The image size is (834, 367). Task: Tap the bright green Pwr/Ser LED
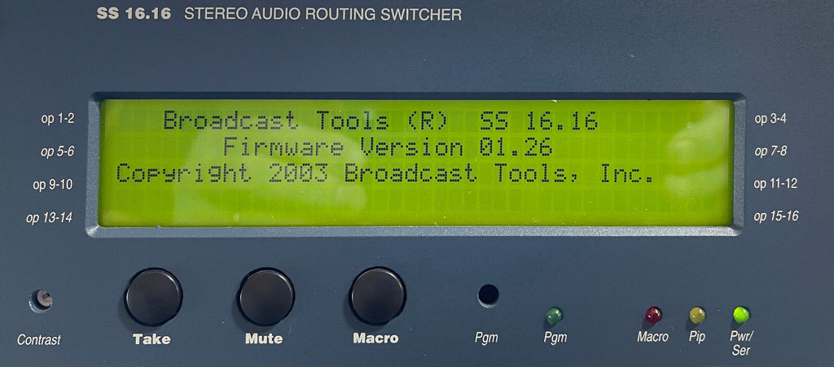(x=740, y=315)
